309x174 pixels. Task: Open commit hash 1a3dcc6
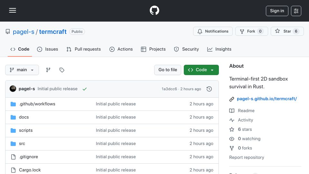(x=169, y=89)
